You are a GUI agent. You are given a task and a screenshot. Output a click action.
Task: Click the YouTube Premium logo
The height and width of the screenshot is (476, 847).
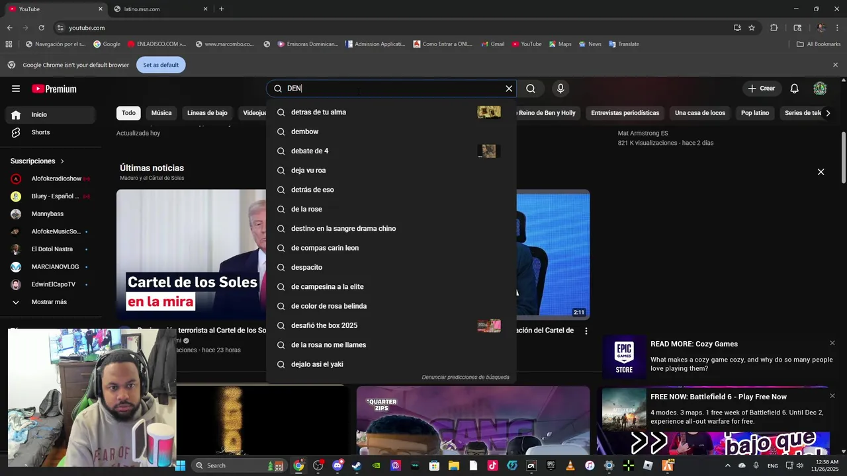click(x=54, y=89)
